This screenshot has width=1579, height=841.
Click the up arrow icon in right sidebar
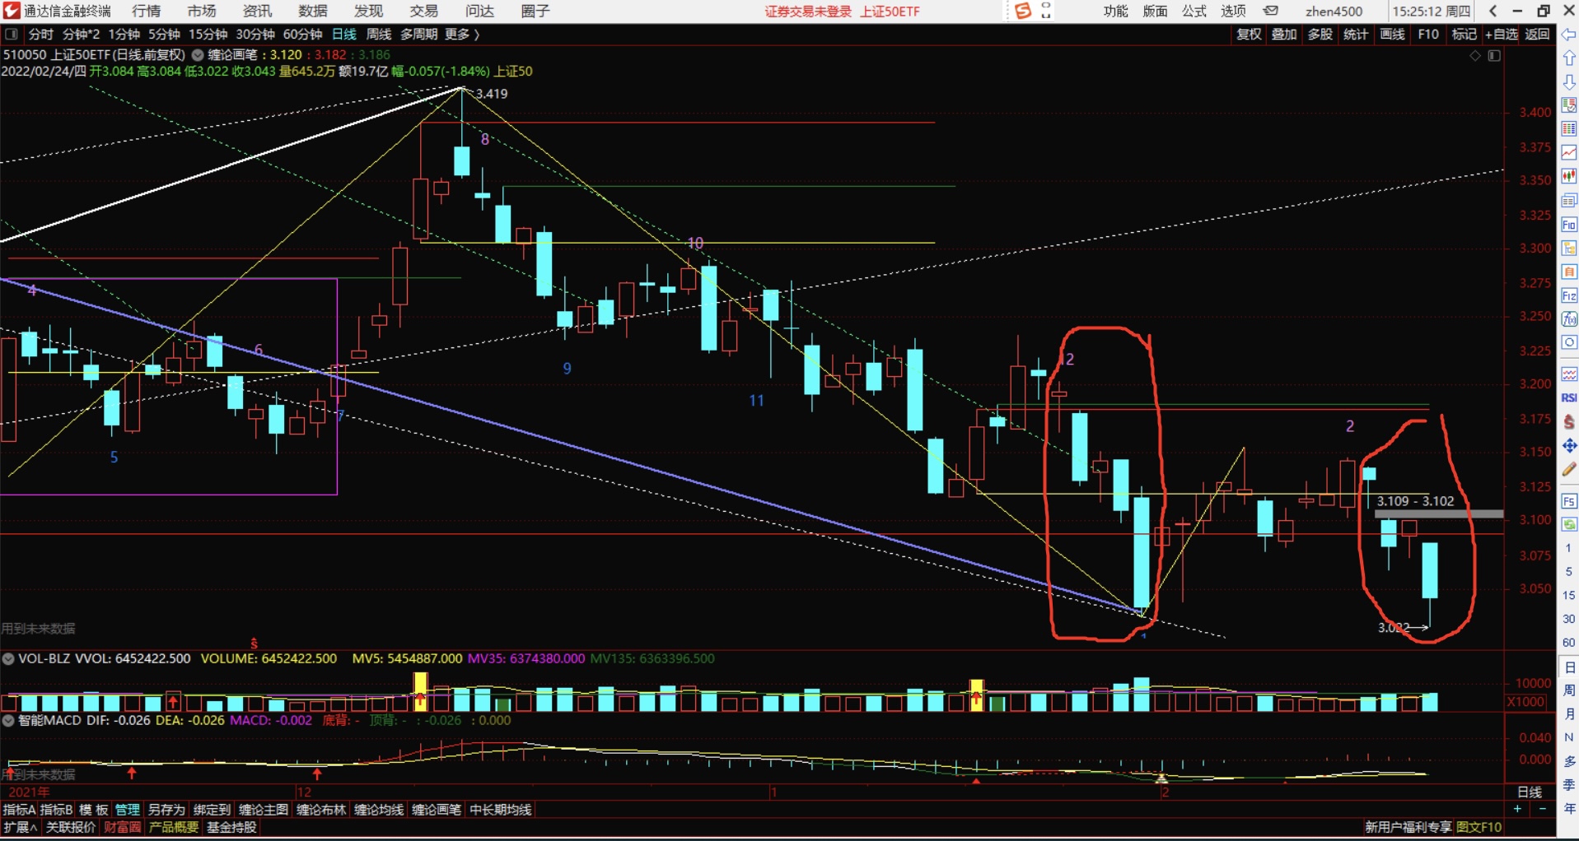pos(1569,58)
